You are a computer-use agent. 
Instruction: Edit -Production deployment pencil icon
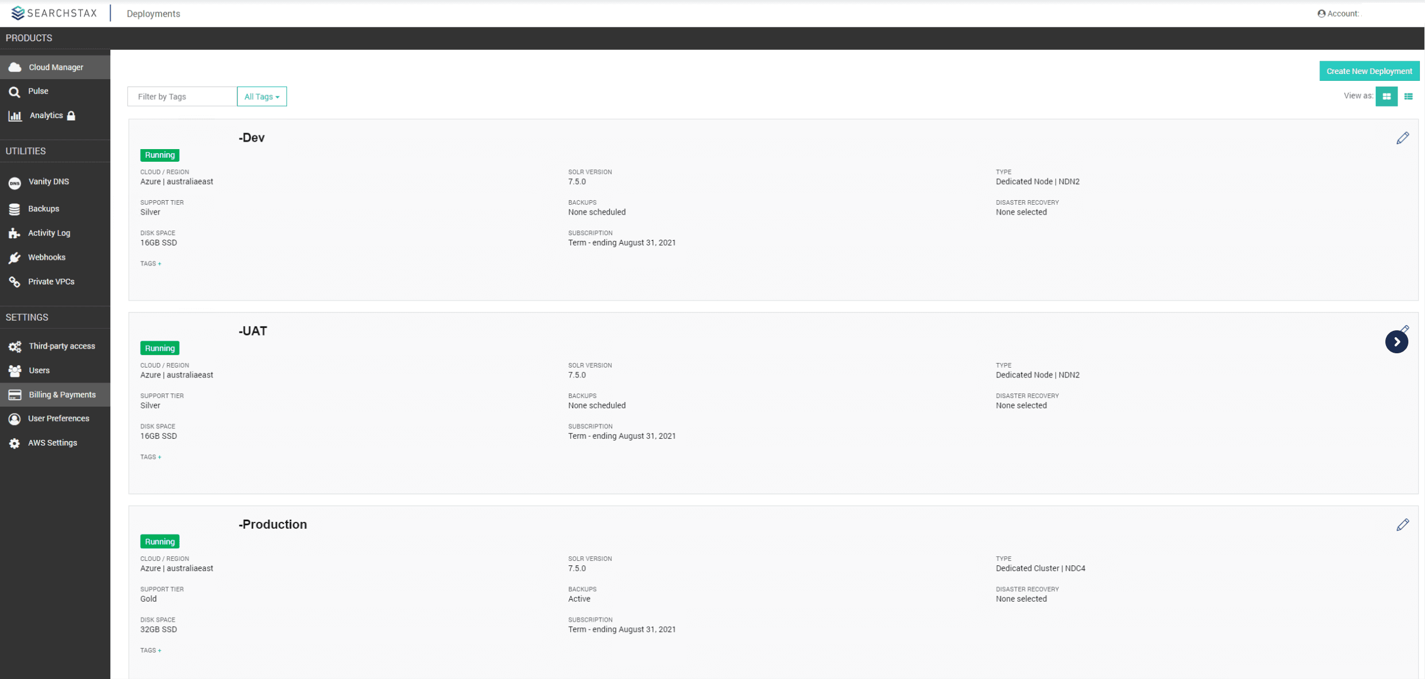click(x=1403, y=525)
